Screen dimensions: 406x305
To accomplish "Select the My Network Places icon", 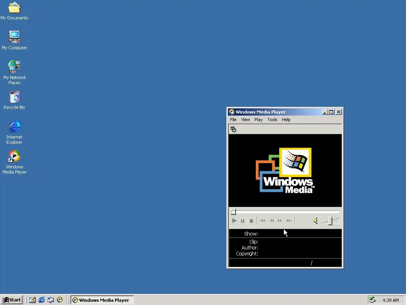I will coord(15,73).
